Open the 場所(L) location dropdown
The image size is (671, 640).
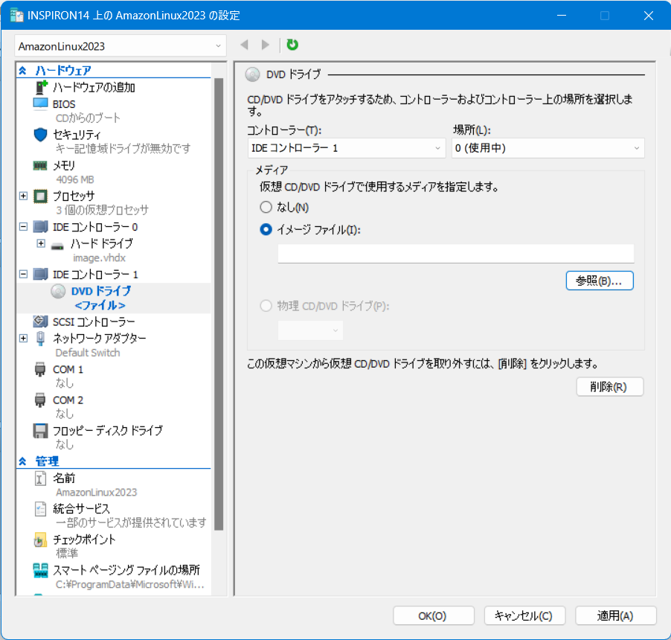coord(548,148)
